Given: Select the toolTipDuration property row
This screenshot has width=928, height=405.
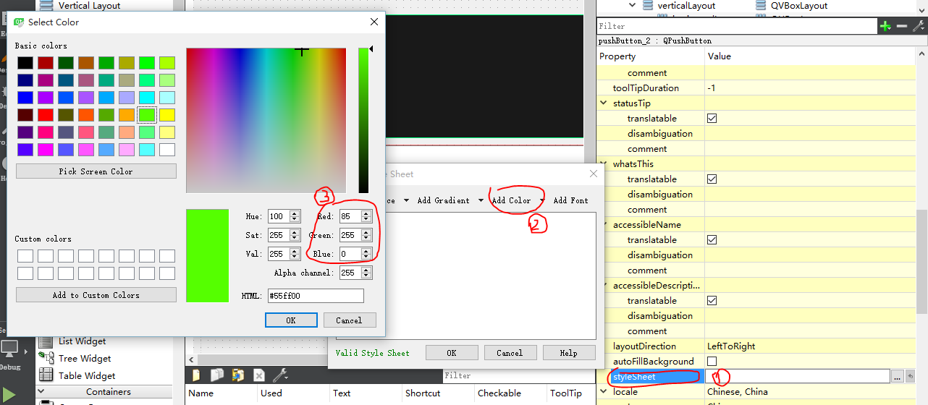Looking at the screenshot, I should click(x=756, y=88).
